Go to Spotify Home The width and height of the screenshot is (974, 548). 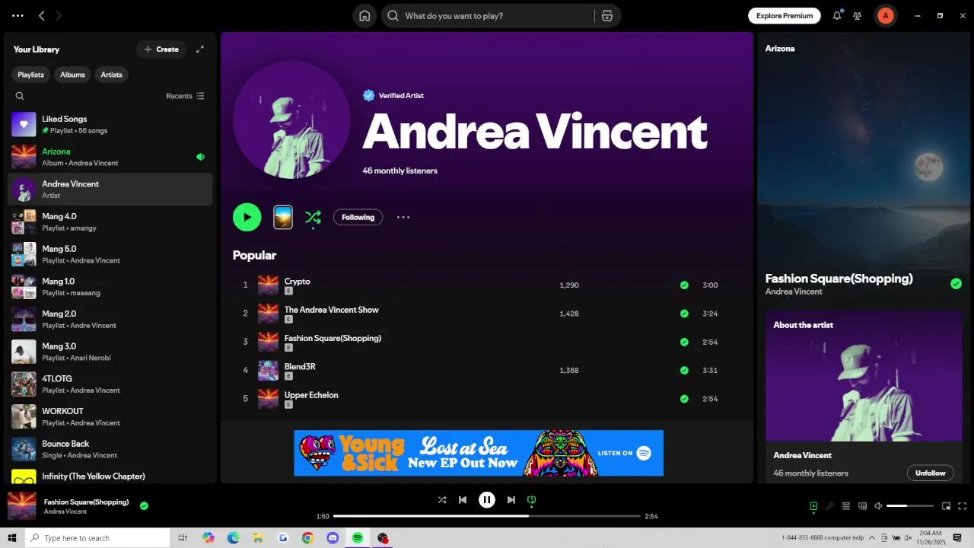pyautogui.click(x=364, y=16)
